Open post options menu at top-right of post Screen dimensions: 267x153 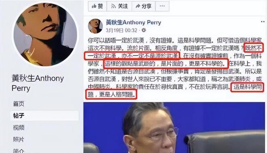(x=263, y=22)
